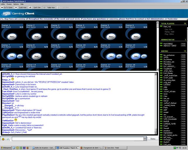Viewport: 188px width, 150px height.
Task: Open the Options menu
Action: pos(16,4)
